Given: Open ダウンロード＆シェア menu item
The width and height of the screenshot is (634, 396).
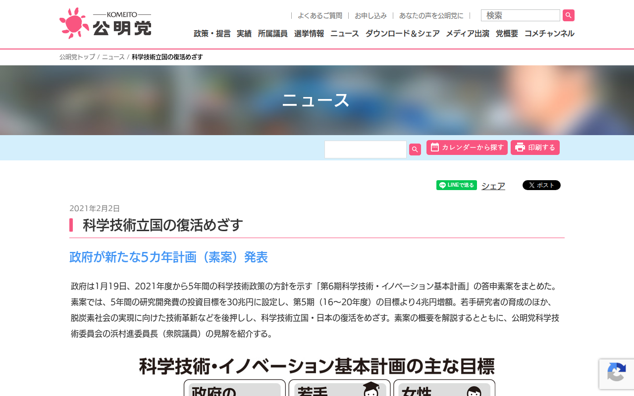Looking at the screenshot, I should [403, 34].
